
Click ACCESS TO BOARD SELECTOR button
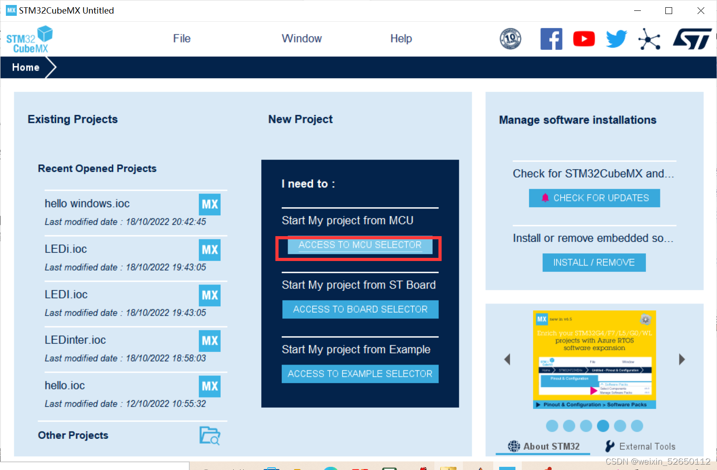pyautogui.click(x=361, y=309)
